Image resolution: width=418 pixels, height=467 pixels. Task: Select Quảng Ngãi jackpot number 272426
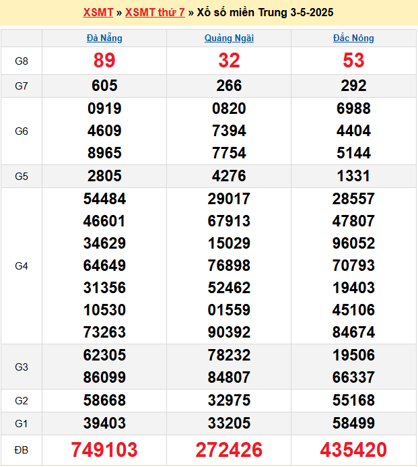(229, 450)
